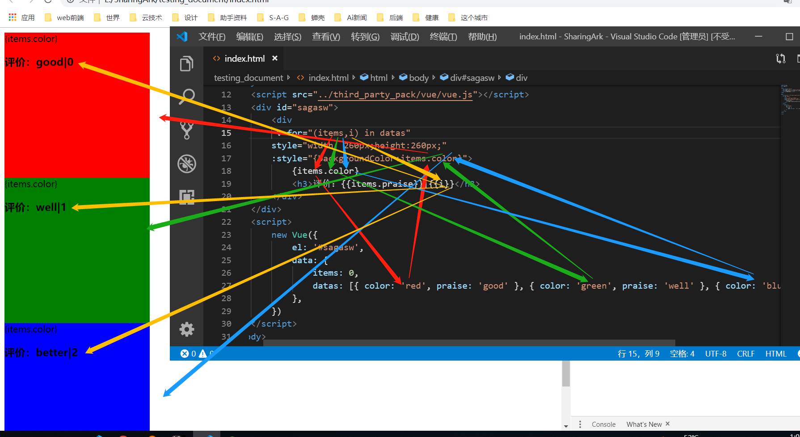This screenshot has width=800, height=437.
Task: Open the 后端 bookmark folder
Action: point(390,17)
